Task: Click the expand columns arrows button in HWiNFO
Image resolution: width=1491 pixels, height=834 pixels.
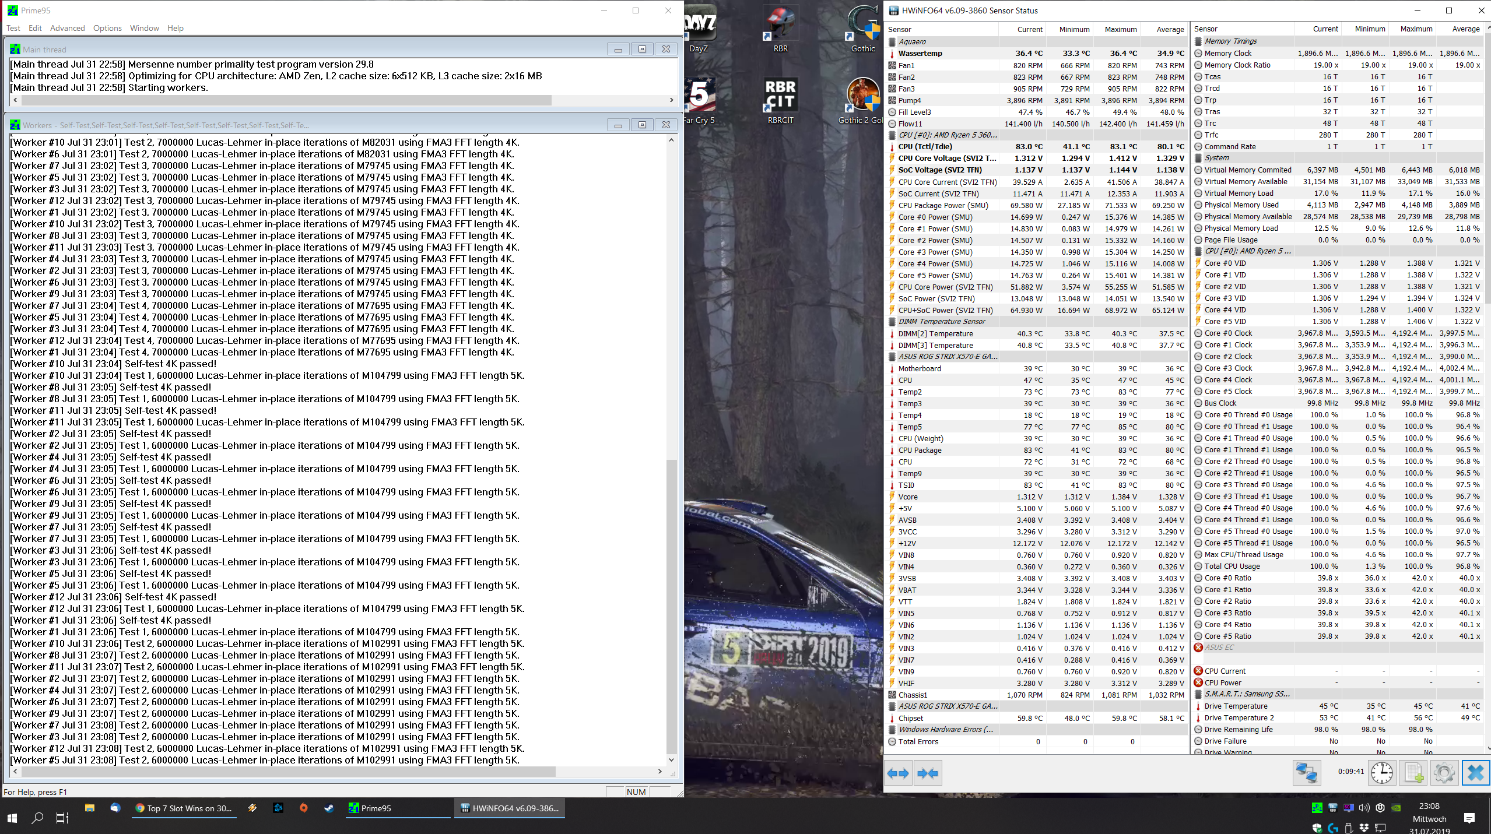Action: coord(898,773)
